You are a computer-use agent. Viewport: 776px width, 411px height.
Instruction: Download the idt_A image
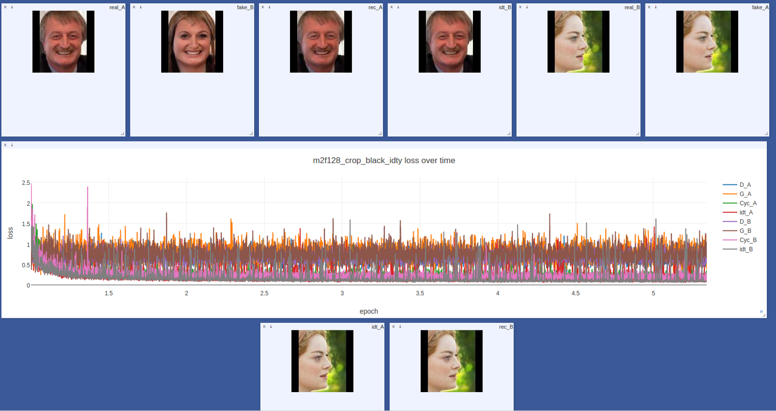click(271, 327)
